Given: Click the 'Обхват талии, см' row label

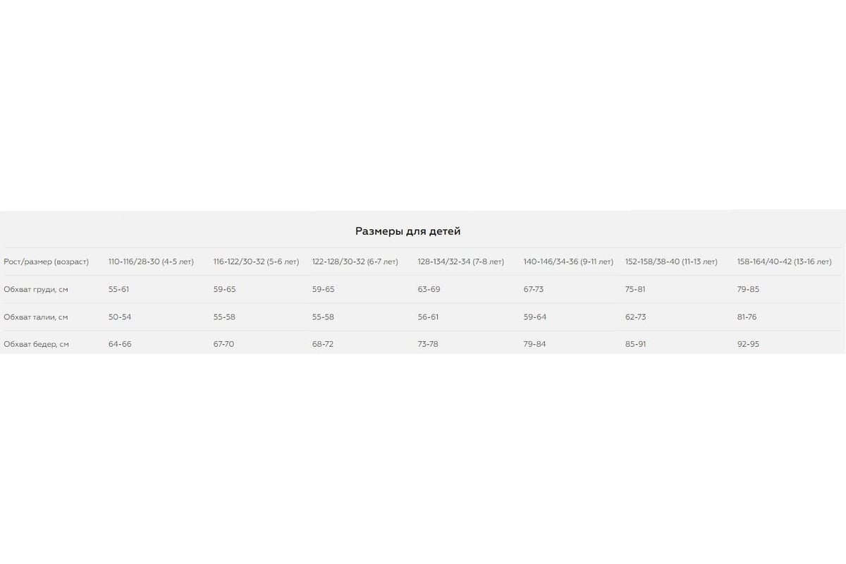Looking at the screenshot, I should (36, 317).
